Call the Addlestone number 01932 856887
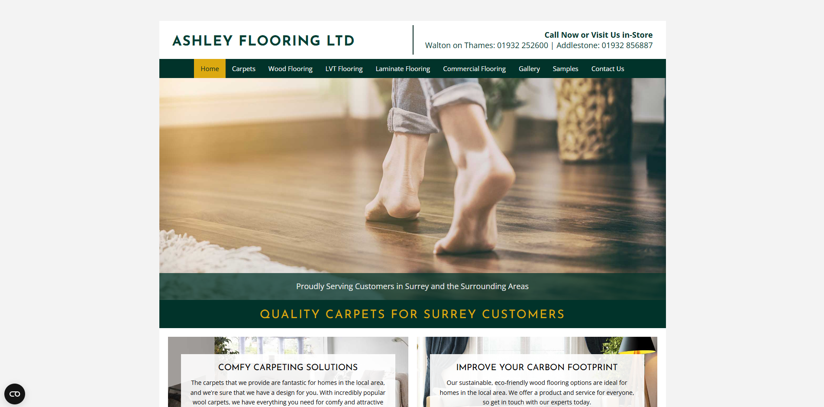This screenshot has height=407, width=824. point(627,46)
